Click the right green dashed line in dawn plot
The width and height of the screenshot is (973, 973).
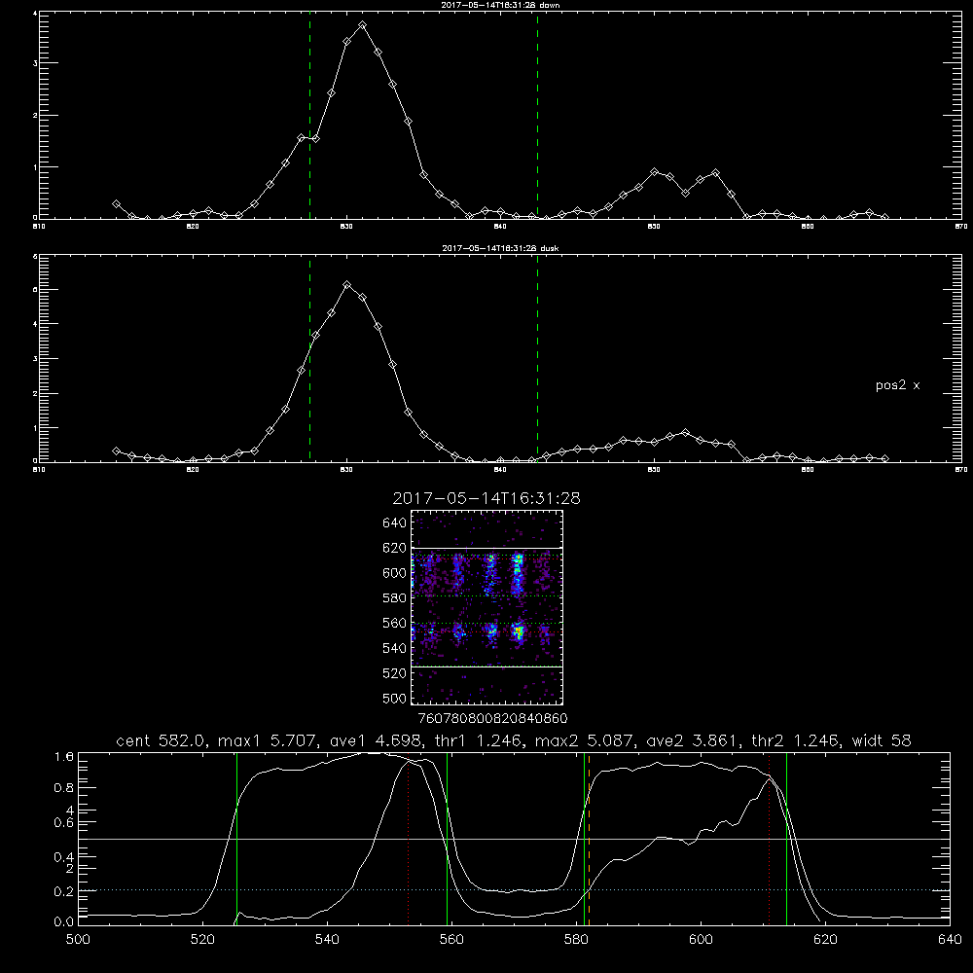(537, 116)
